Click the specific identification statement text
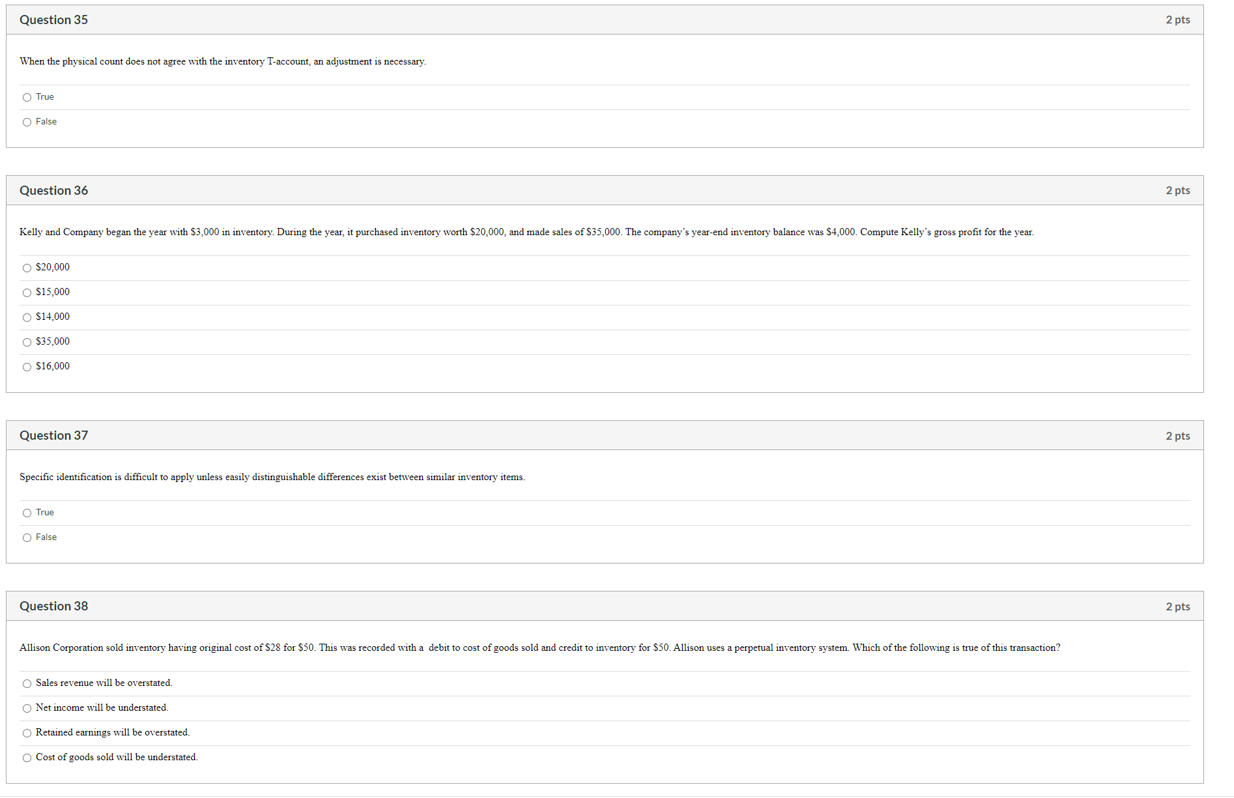Screen dimensions: 1234x798 tap(272, 477)
